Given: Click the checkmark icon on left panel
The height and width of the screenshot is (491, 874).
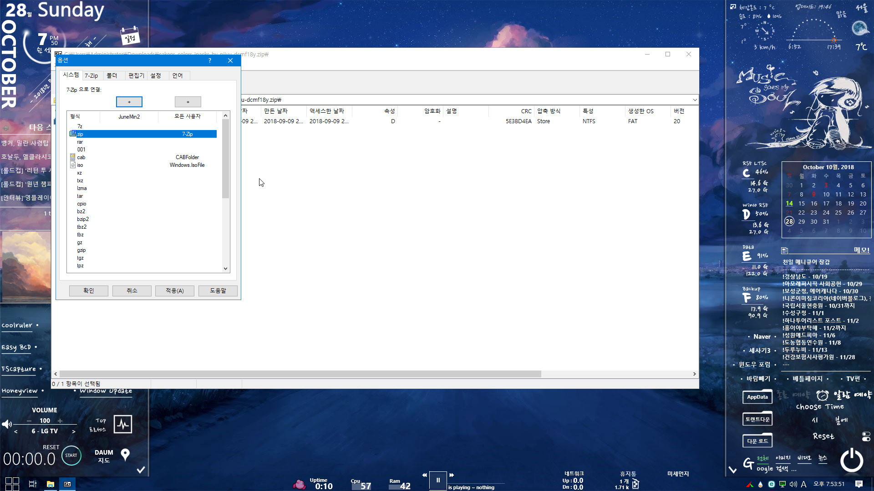Looking at the screenshot, I should (x=141, y=470).
